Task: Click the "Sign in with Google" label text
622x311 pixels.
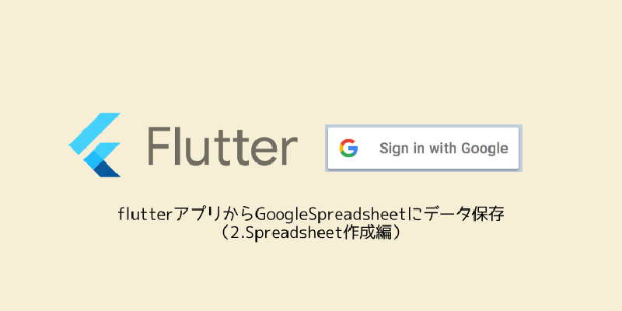Action: point(443,149)
